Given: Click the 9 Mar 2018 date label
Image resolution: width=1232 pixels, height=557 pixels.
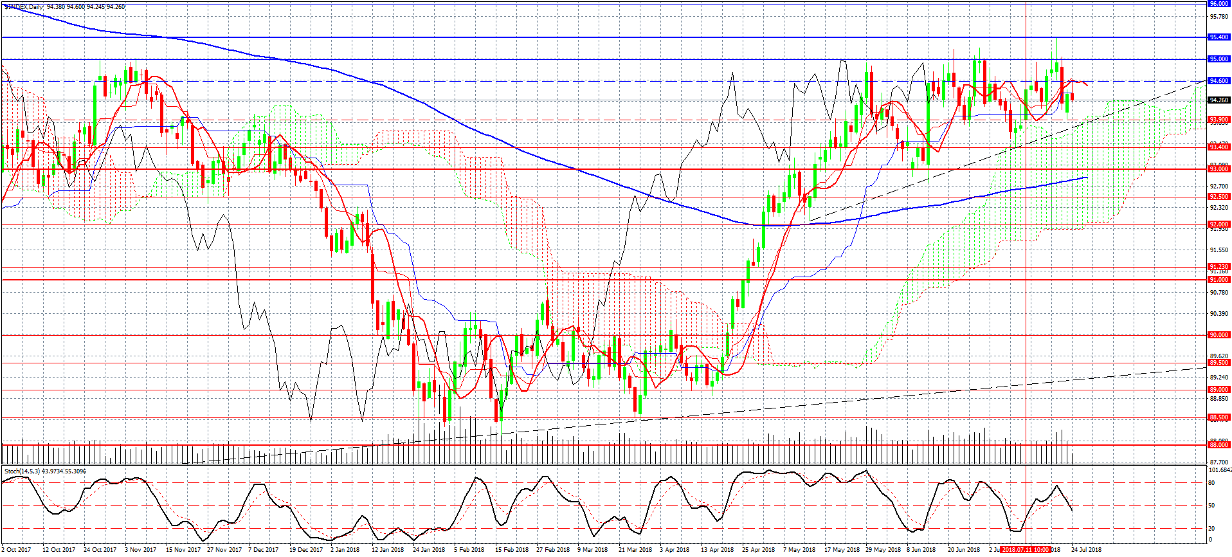Looking at the screenshot, I should 592,550.
